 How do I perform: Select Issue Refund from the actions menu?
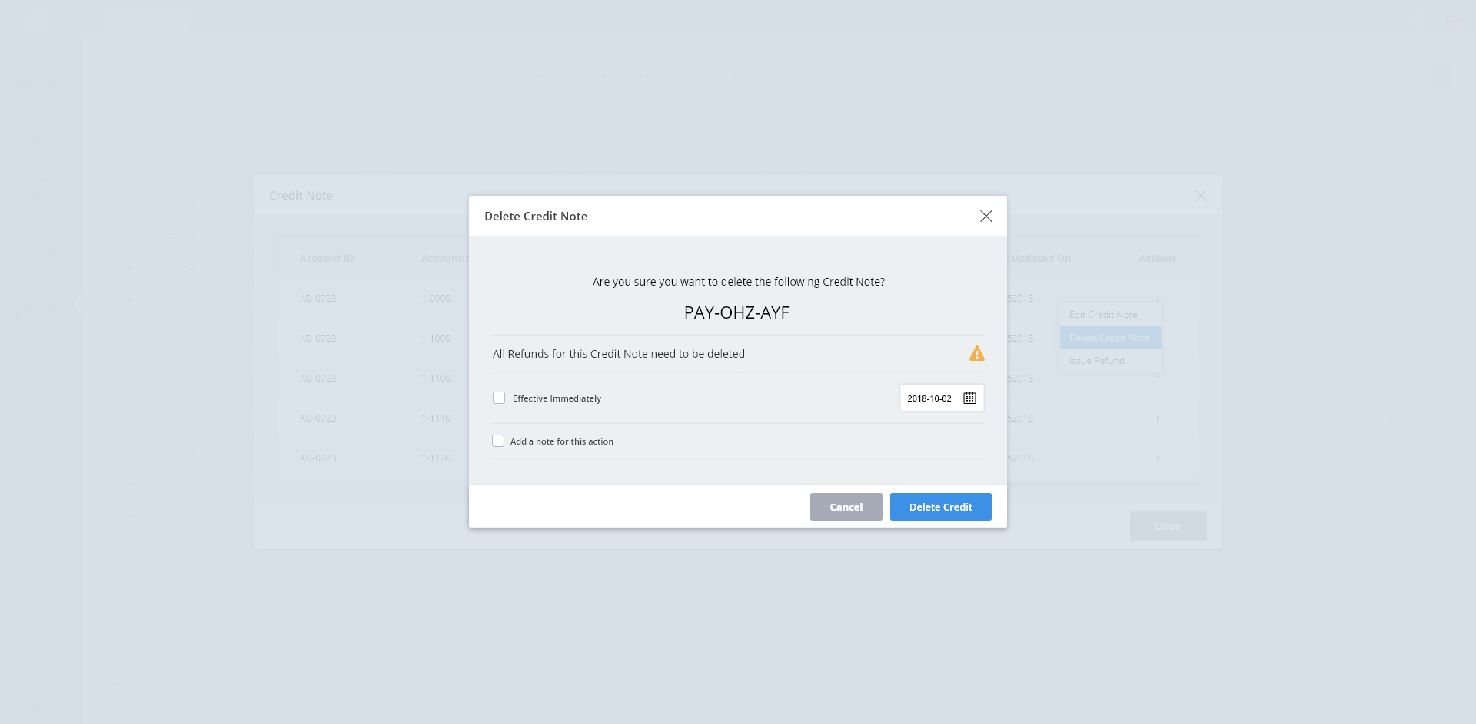(x=1096, y=361)
